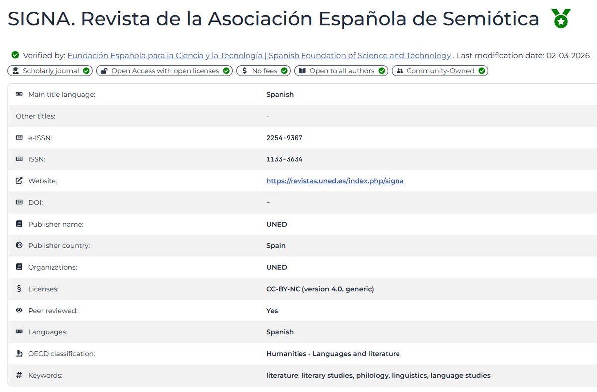Click the ISSN value '1133-3634'
This screenshot has width=597, height=392.
click(284, 159)
